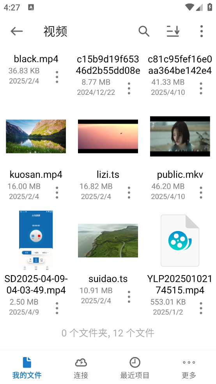The height and width of the screenshot is (384, 216).
Task: Open the SD2025-04-09 screen recording thumbnail
Action: [x=36, y=240]
